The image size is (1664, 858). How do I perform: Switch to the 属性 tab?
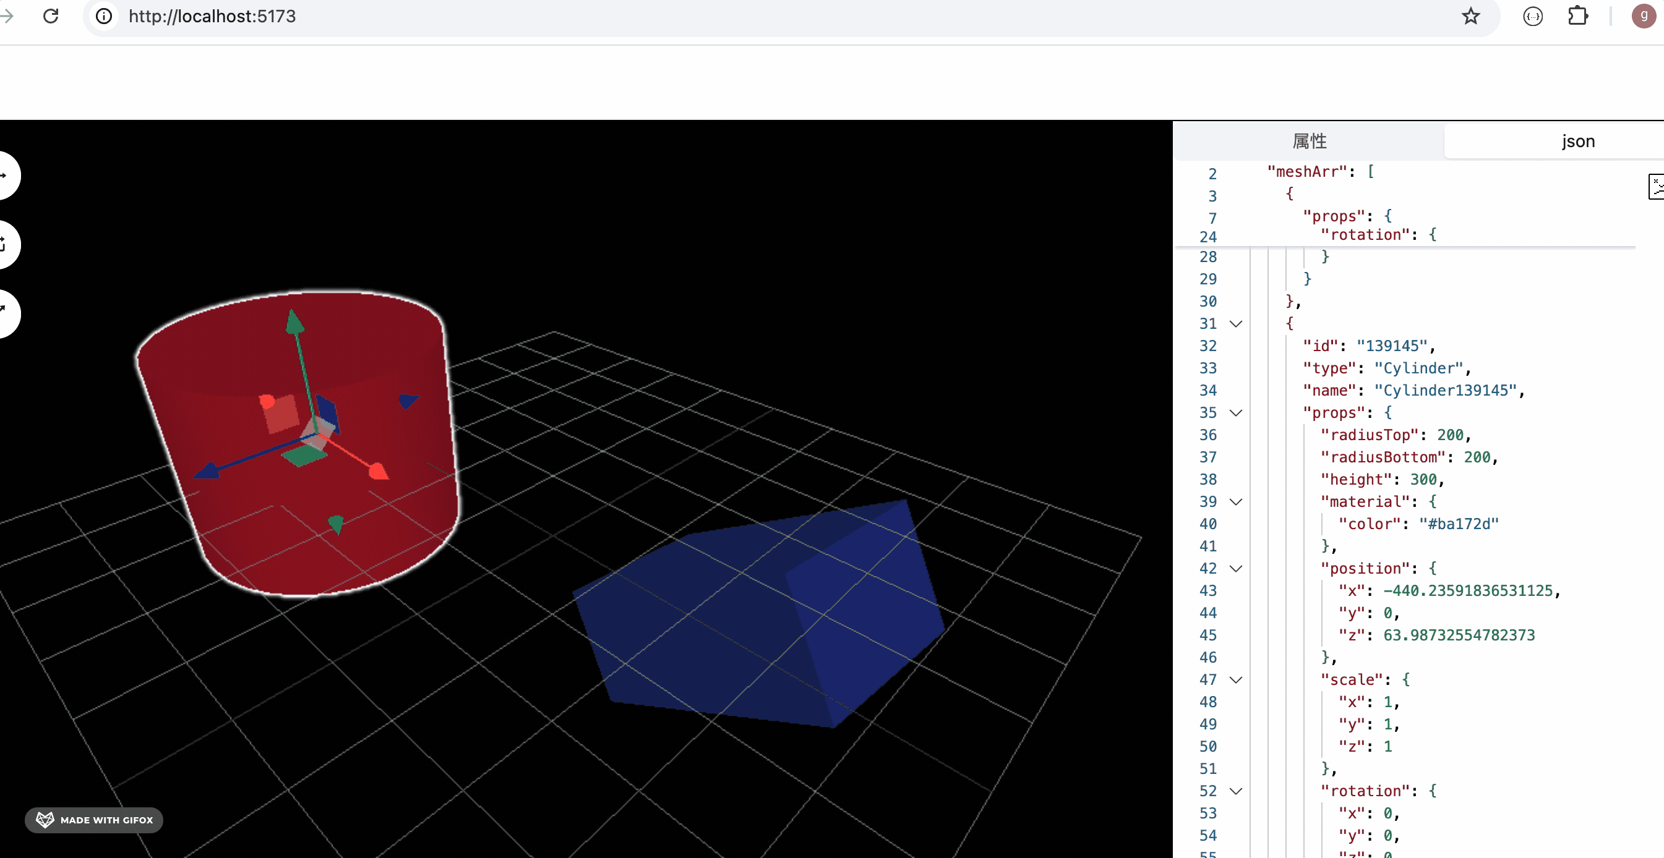1310,141
